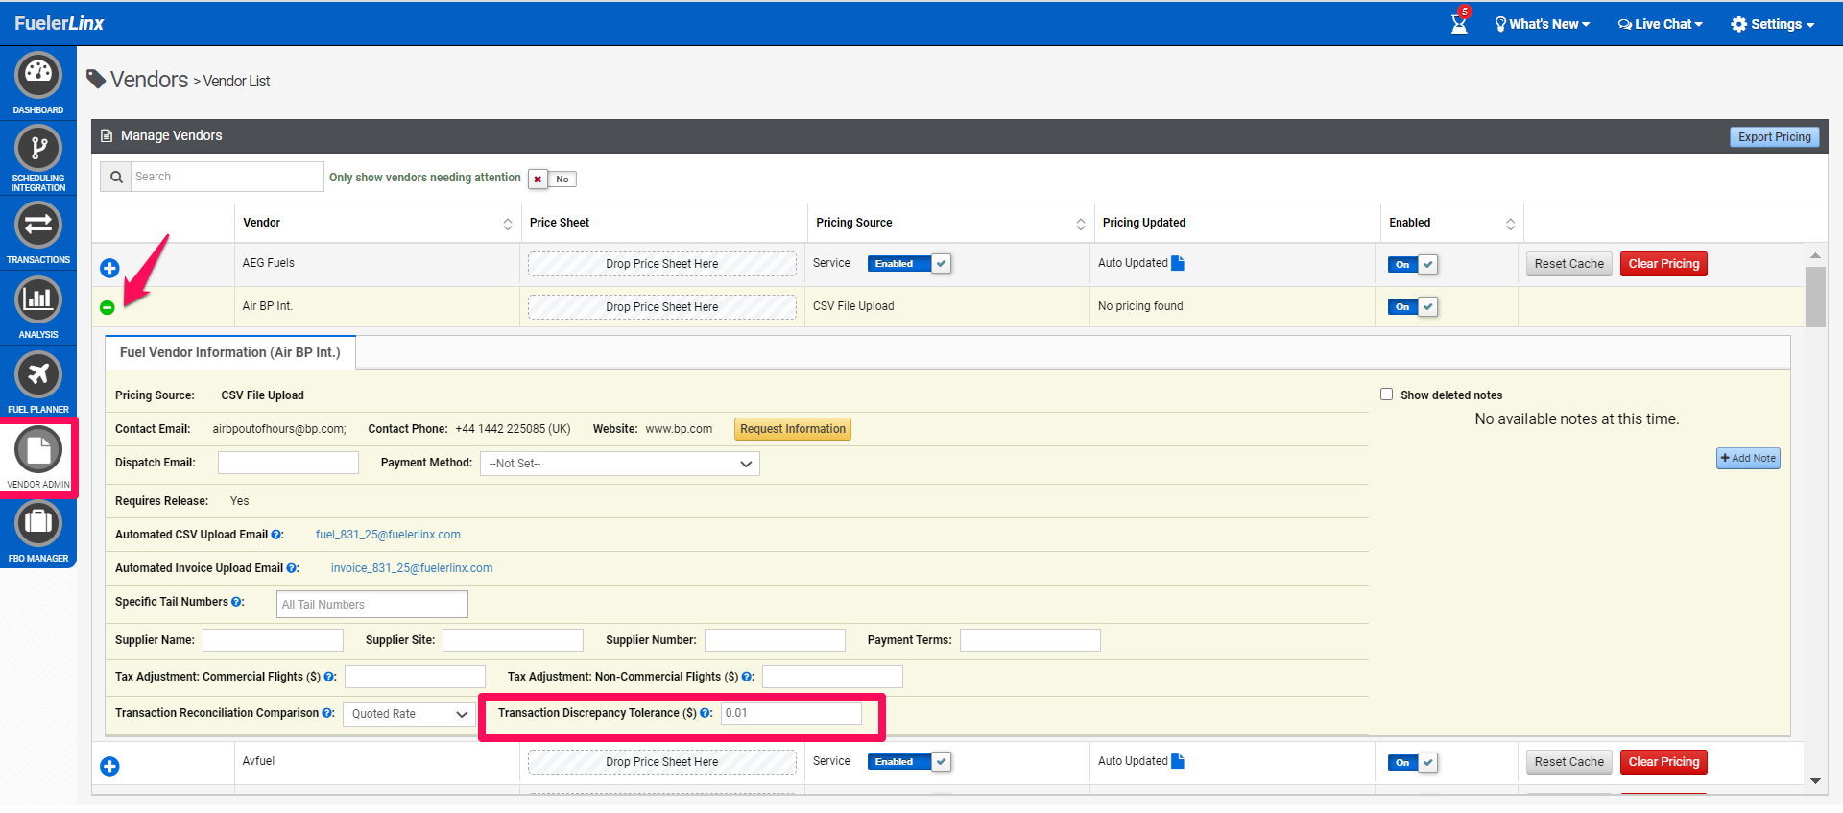Go to Transactions in the sidebar
The width and height of the screenshot is (1843, 813).
pyautogui.click(x=38, y=227)
